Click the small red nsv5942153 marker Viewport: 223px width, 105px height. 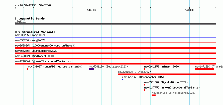(145, 69)
